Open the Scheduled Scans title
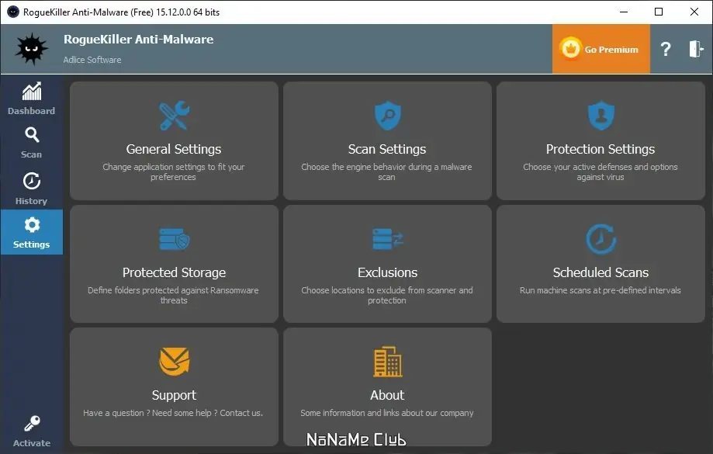The height and width of the screenshot is (454, 713). click(x=601, y=272)
